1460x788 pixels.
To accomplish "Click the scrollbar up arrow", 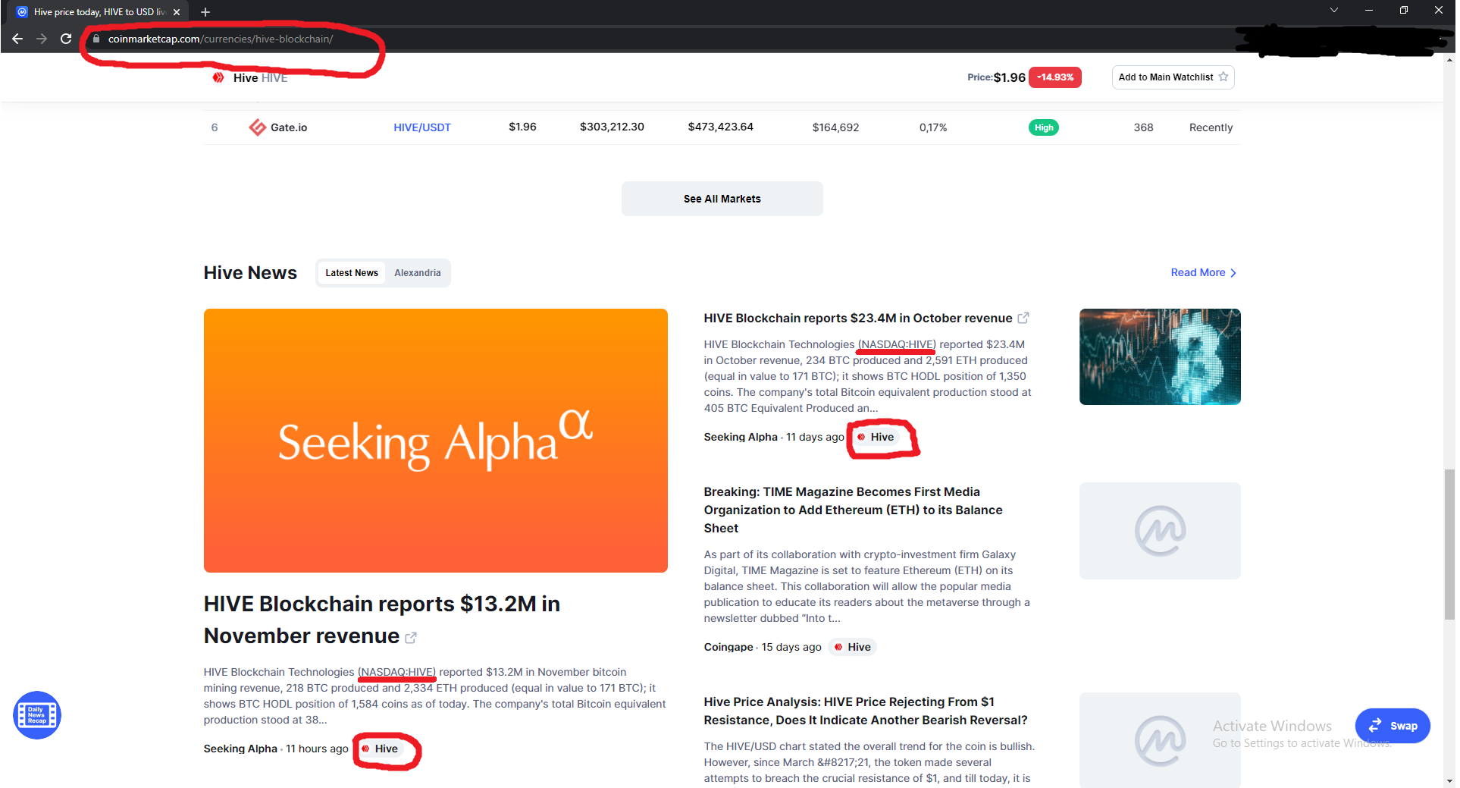I will (x=1449, y=60).
